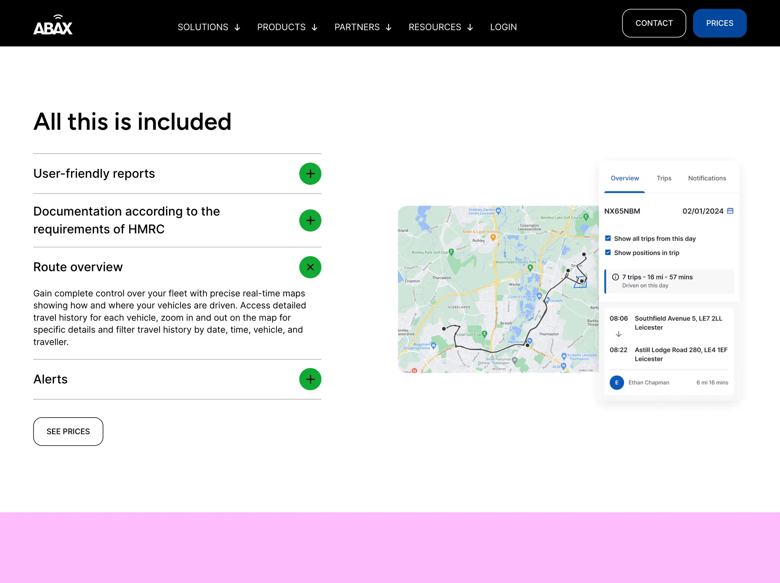Click the See Prices button

[68, 431]
